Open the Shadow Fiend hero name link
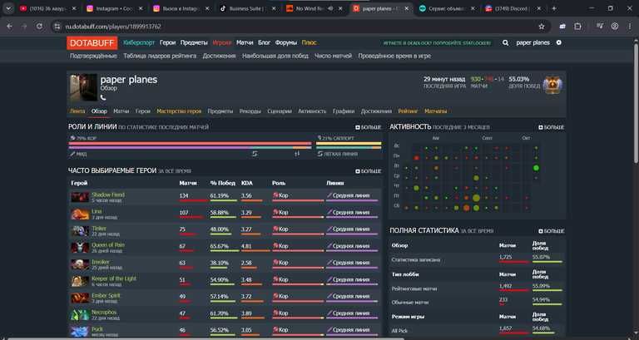The height and width of the screenshot is (340, 639). point(108,195)
